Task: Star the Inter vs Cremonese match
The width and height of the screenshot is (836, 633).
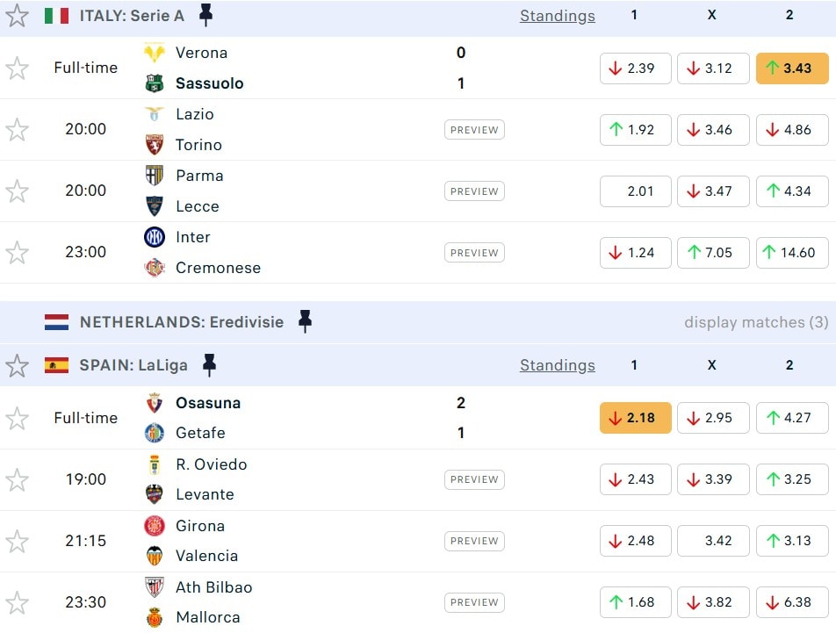Action: click(x=18, y=253)
